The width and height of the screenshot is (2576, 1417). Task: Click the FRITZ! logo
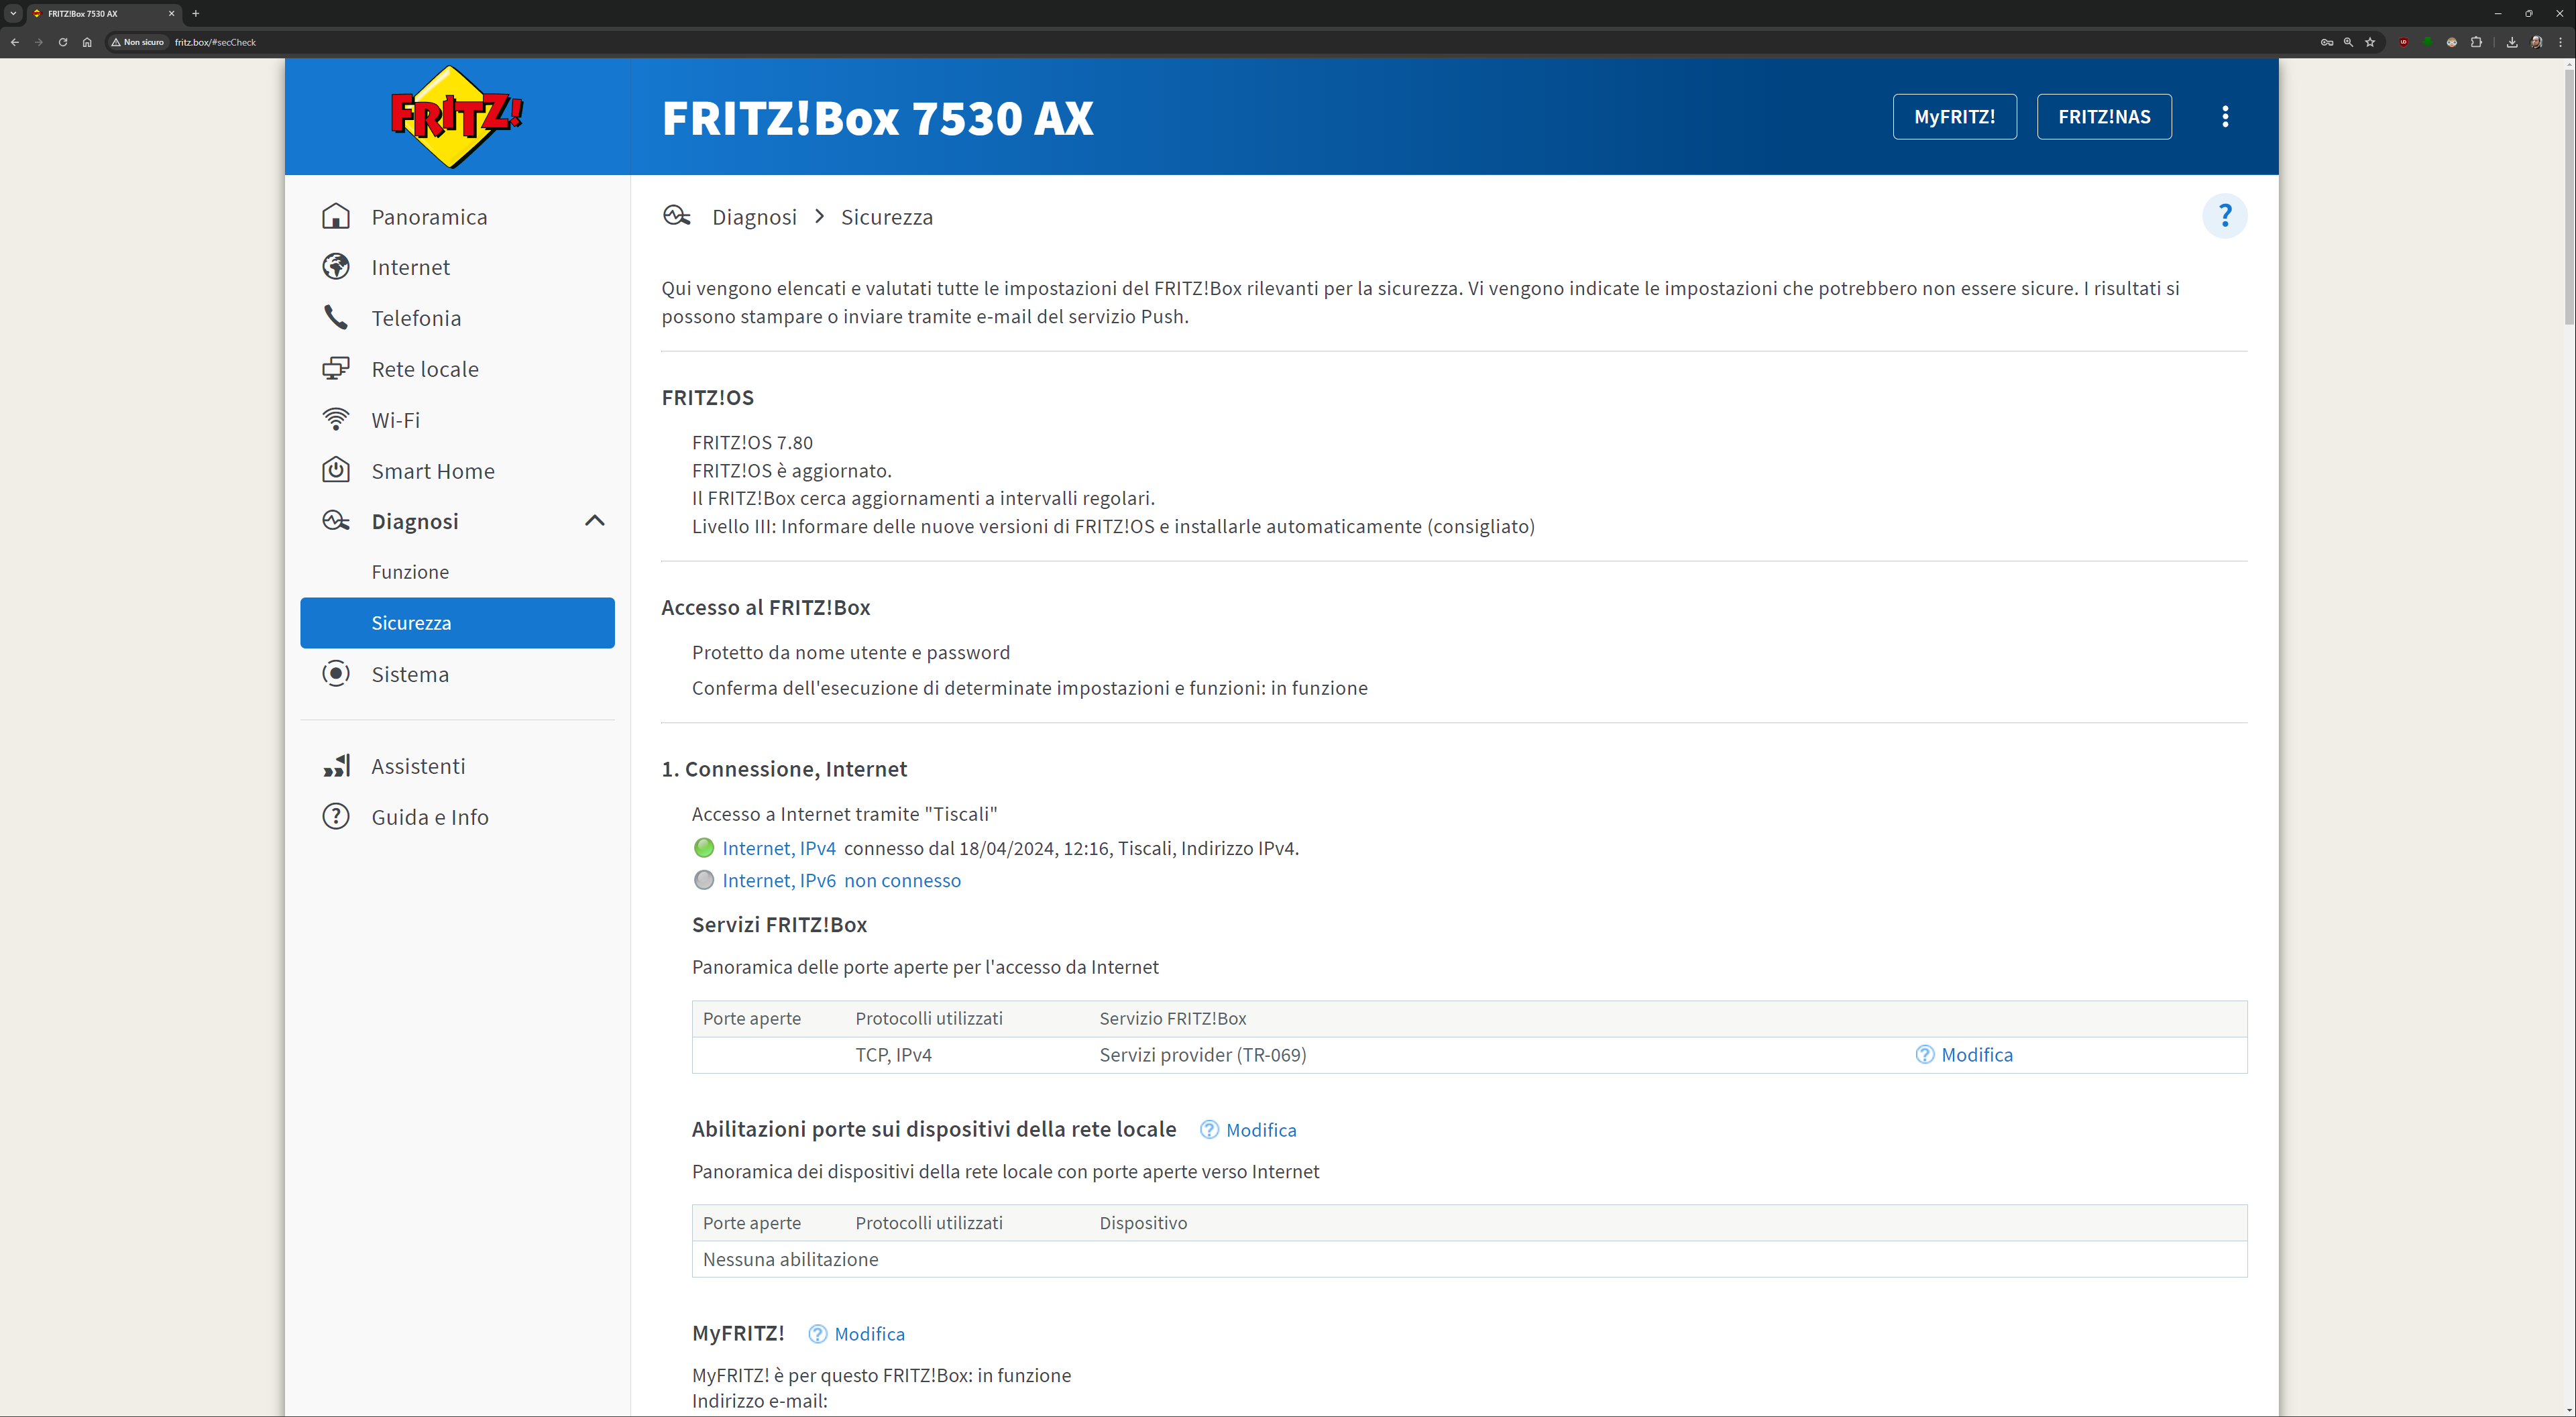pos(457,117)
